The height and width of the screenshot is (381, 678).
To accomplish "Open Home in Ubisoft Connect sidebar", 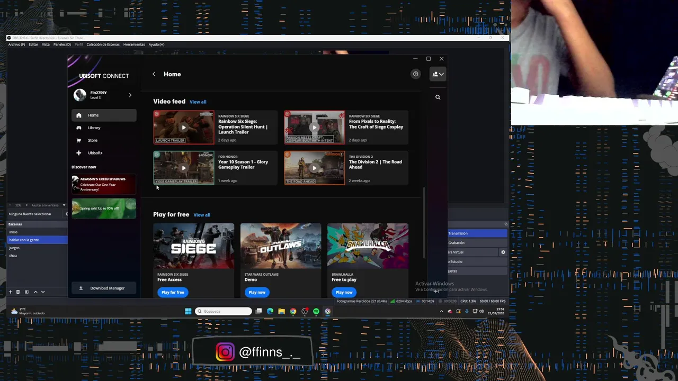I will tap(104, 115).
